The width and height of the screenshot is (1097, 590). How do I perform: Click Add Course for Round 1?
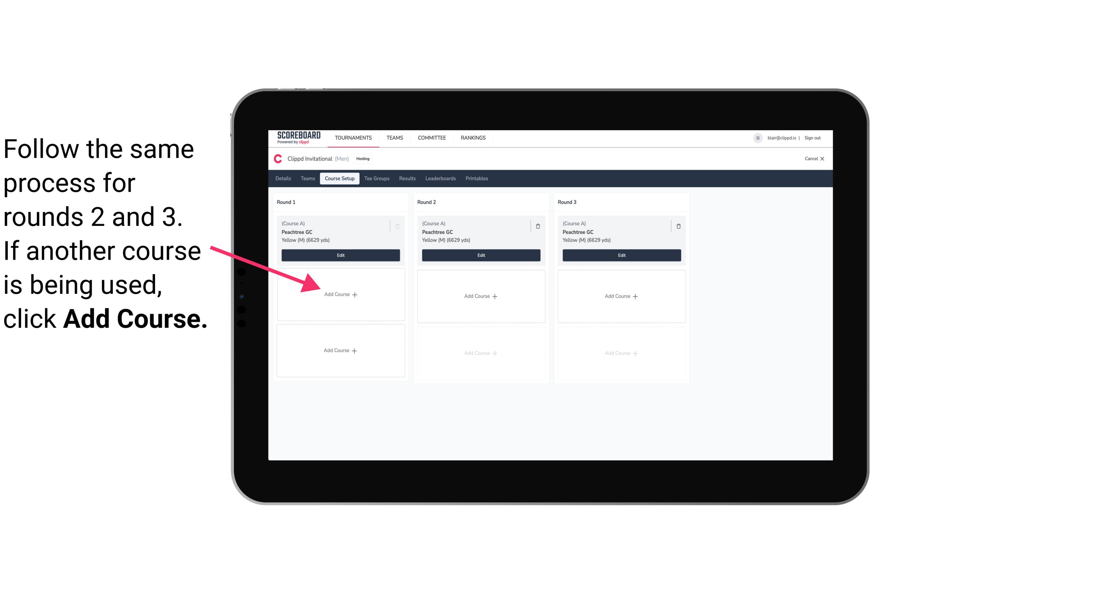340,294
